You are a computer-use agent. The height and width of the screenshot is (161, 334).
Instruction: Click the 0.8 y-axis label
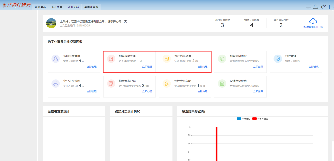pyautogui.click(x=189, y=135)
